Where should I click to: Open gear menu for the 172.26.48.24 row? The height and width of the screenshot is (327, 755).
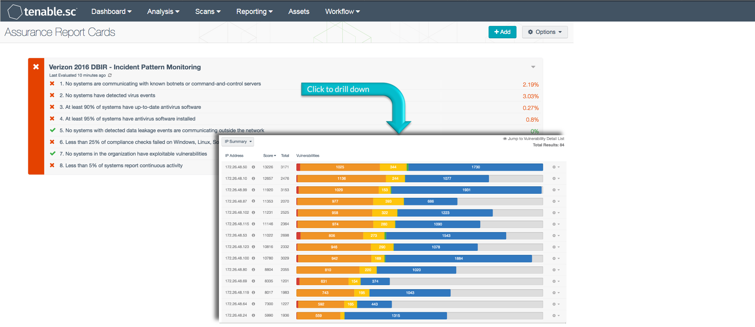556,315
